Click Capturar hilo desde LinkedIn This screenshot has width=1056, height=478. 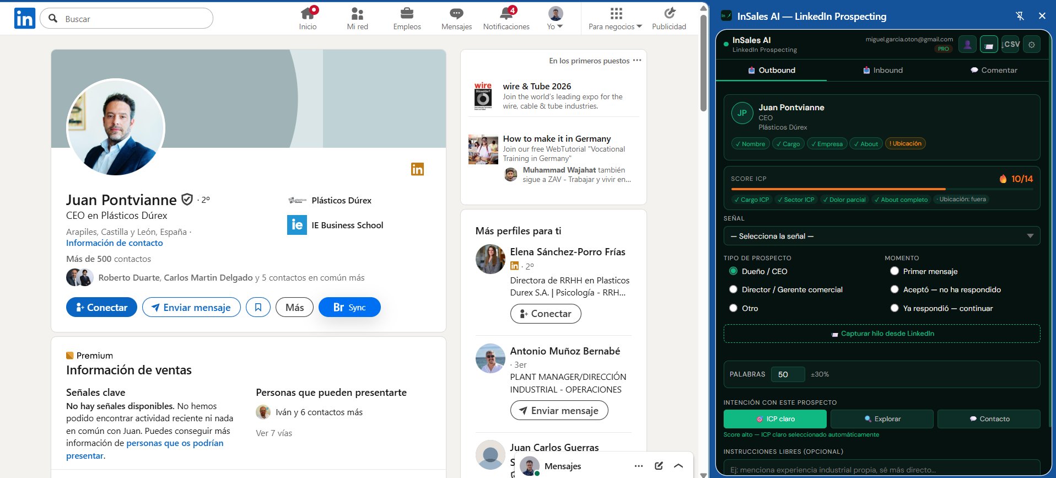881,334
